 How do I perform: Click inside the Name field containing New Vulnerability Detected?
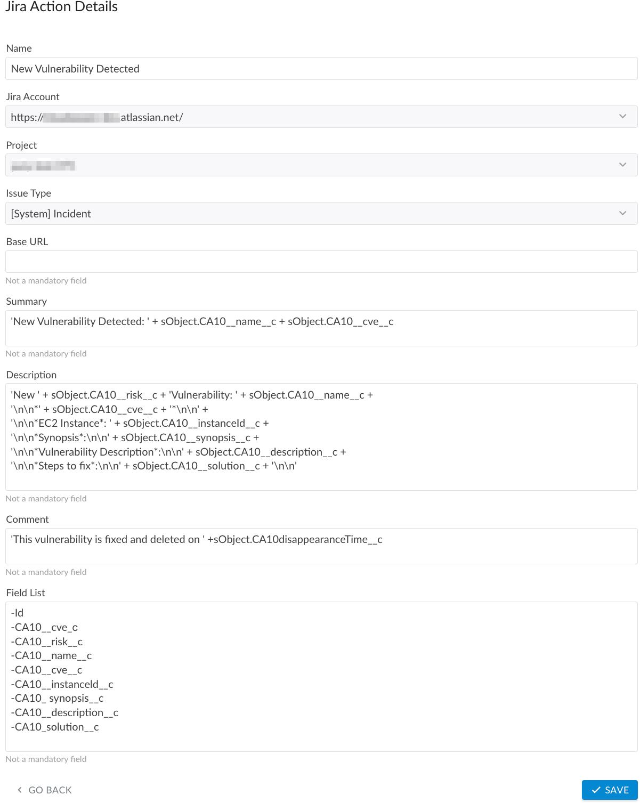point(320,68)
